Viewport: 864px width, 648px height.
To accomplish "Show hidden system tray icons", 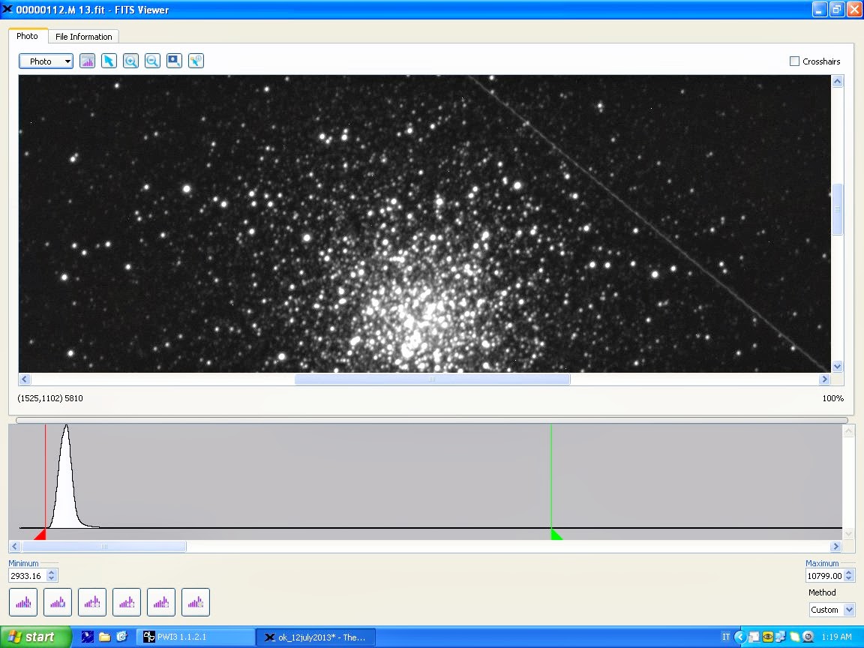I will (x=739, y=637).
